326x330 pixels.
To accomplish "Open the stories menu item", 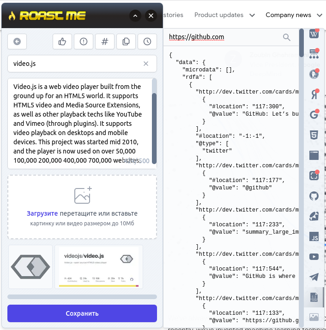I will (x=173, y=15).
